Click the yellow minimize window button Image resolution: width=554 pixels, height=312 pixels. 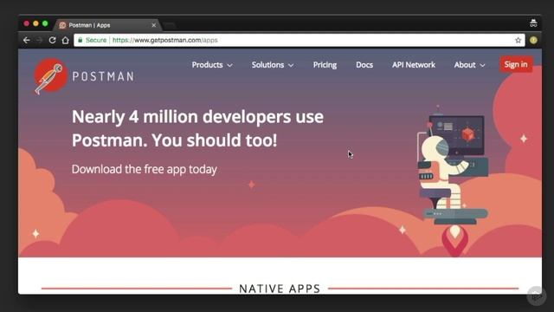pyautogui.click(x=35, y=23)
